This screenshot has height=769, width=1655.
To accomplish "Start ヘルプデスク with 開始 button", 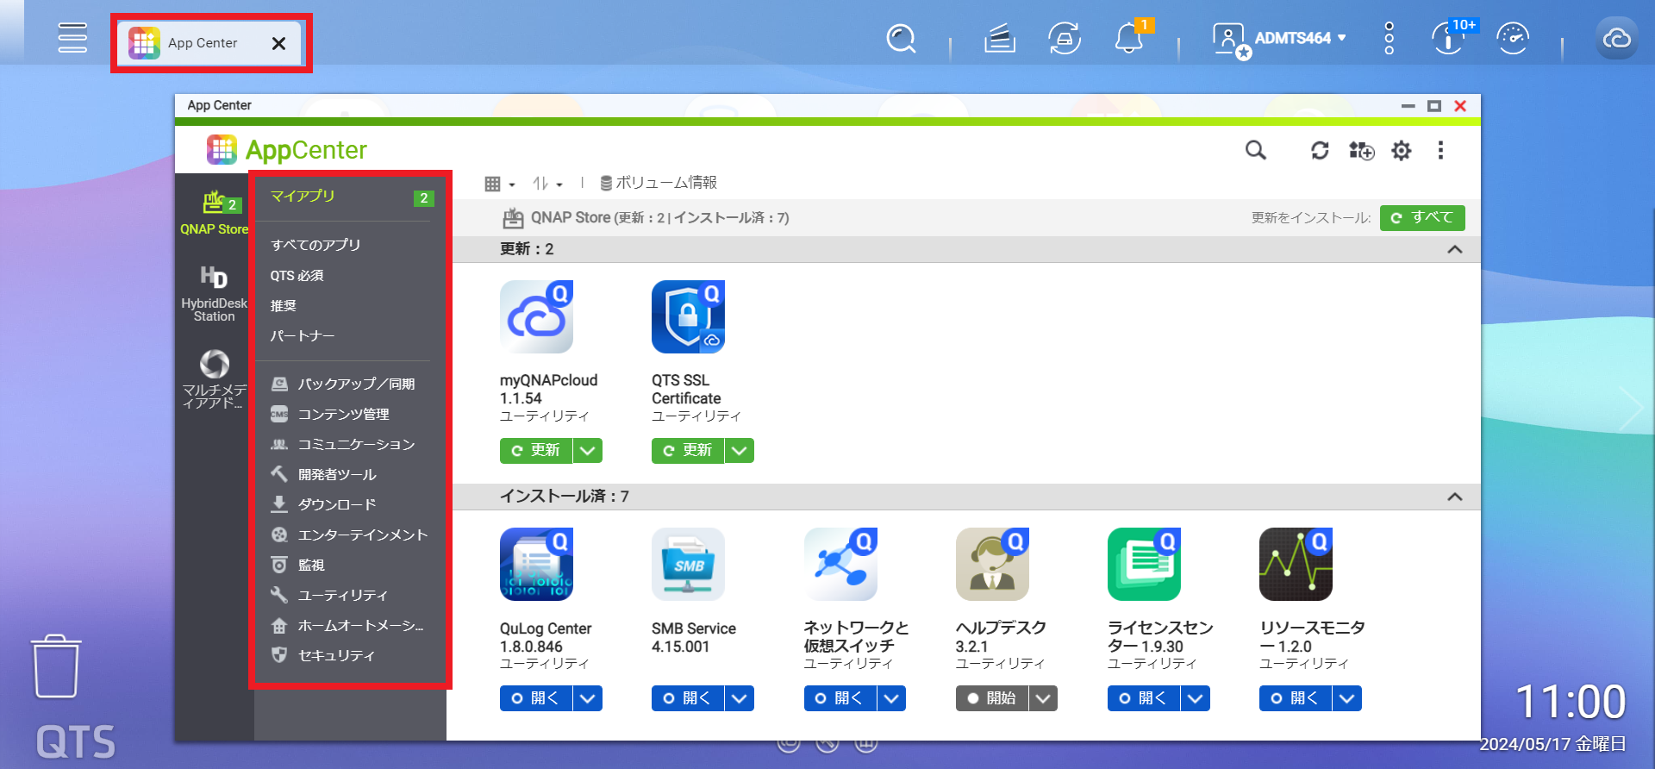I will (992, 698).
